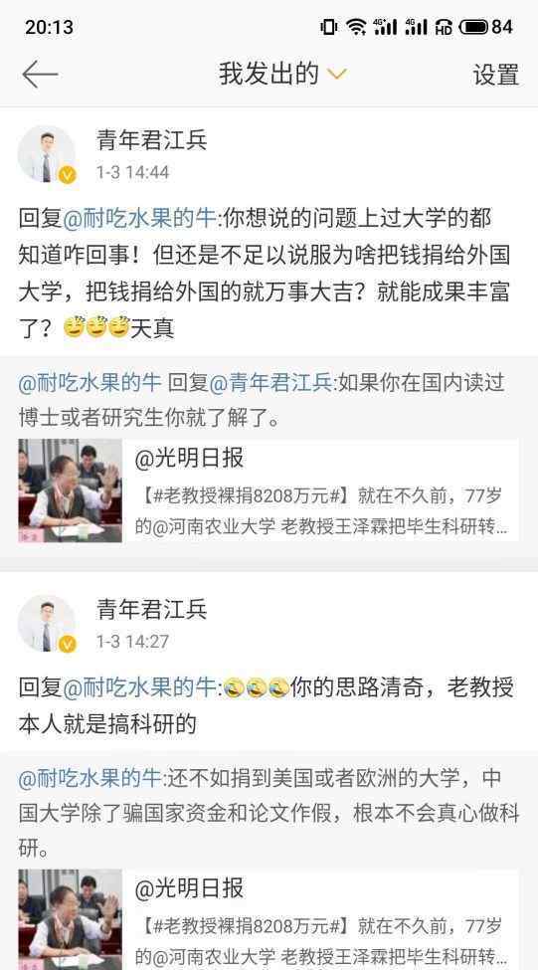Tap the first 青年君江兵 avatar
The width and height of the screenshot is (538, 970).
click(47, 154)
